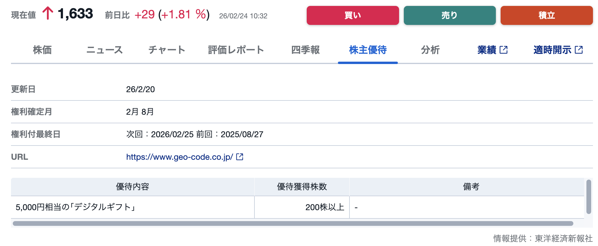This screenshot has width=598, height=246.
Task: Click the table's horizontal scrollbar
Action: pyautogui.click(x=293, y=223)
